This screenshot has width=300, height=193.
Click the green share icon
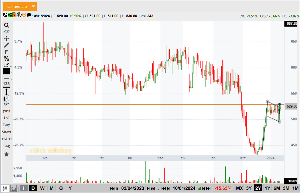tap(10, 15)
